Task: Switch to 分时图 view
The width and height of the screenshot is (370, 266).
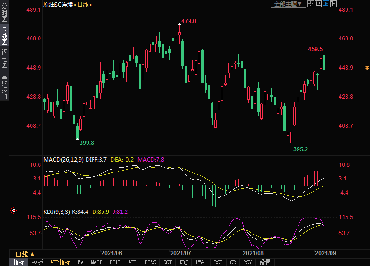Action: pos(4,13)
